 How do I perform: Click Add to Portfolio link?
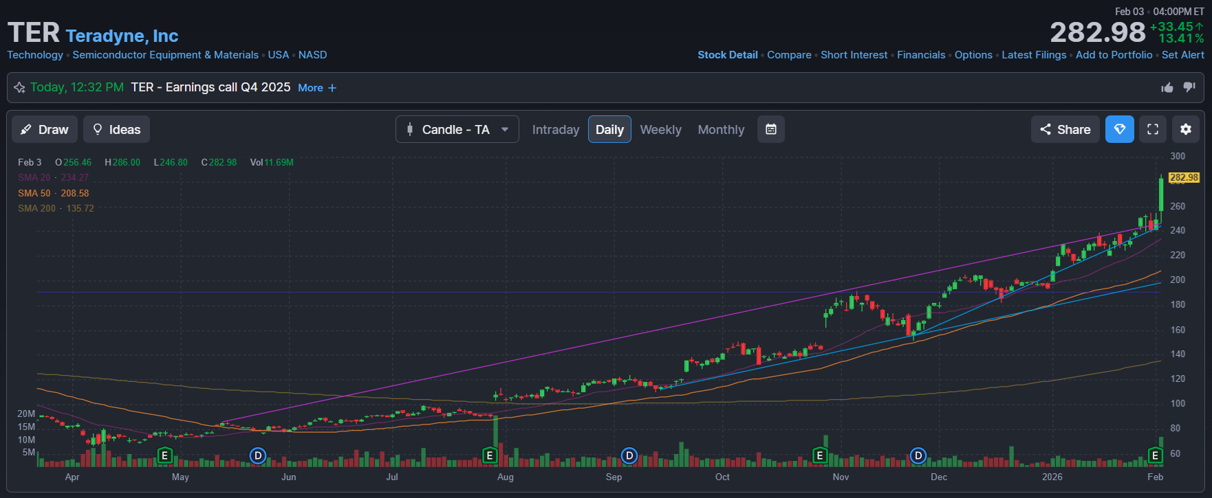click(x=1114, y=55)
